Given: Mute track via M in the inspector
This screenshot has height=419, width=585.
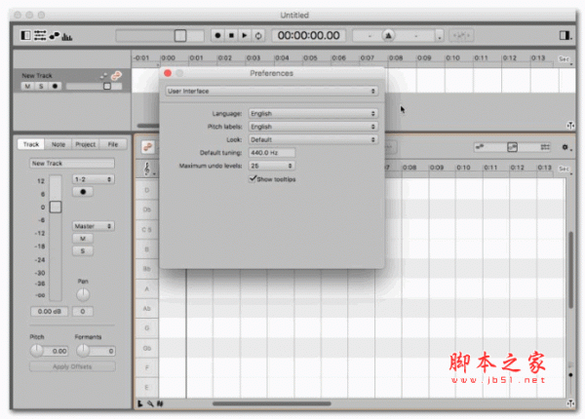Looking at the screenshot, I should pyautogui.click(x=83, y=239).
